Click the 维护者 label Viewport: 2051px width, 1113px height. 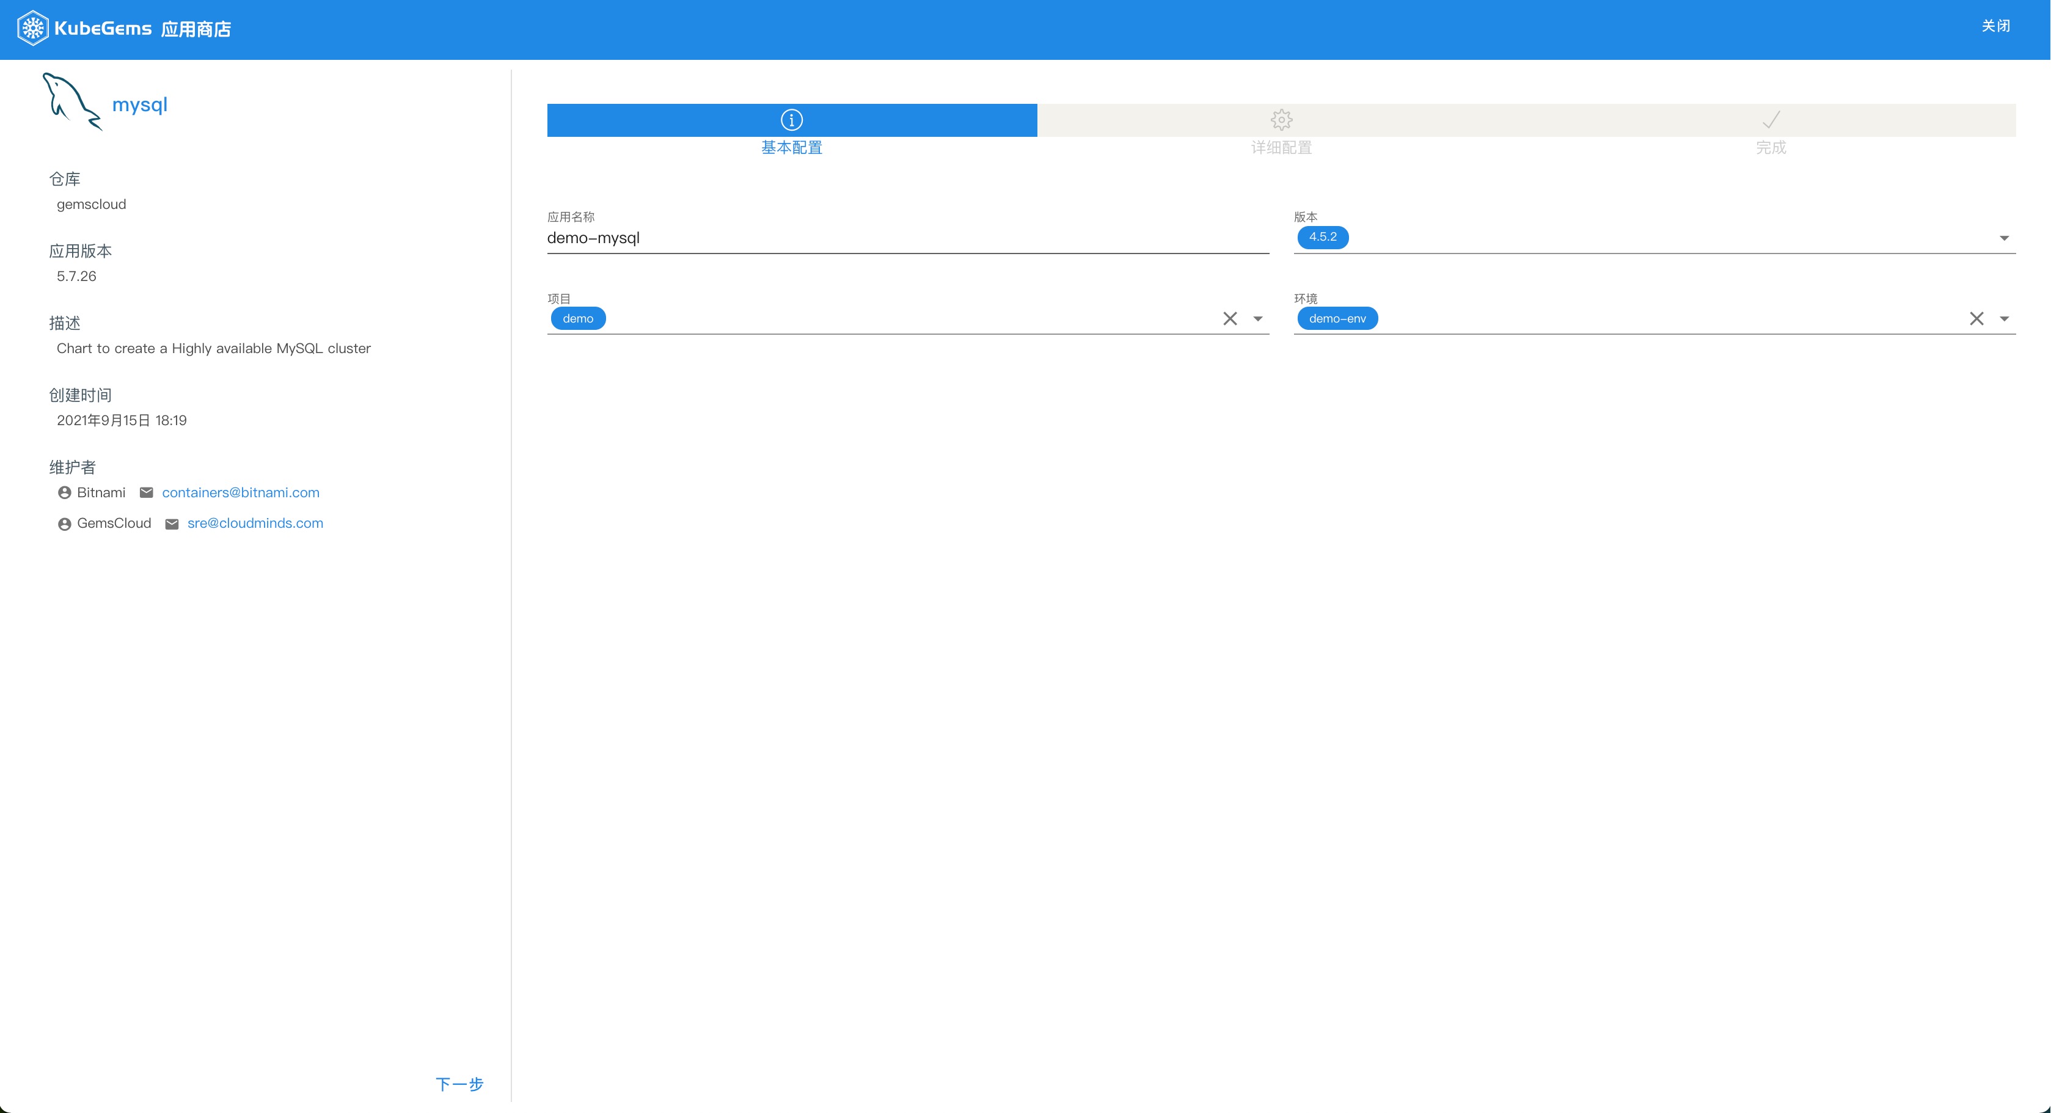click(x=73, y=467)
